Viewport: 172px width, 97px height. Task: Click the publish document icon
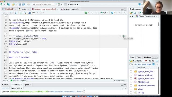click(112, 13)
